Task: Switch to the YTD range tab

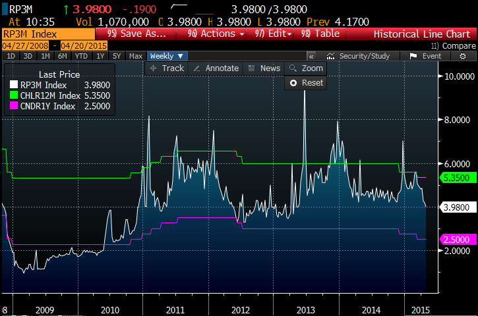Action: coord(82,57)
